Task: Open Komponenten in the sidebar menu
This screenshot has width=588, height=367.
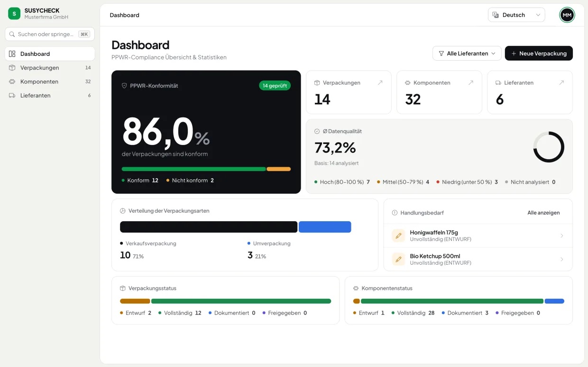Action: pos(50,81)
